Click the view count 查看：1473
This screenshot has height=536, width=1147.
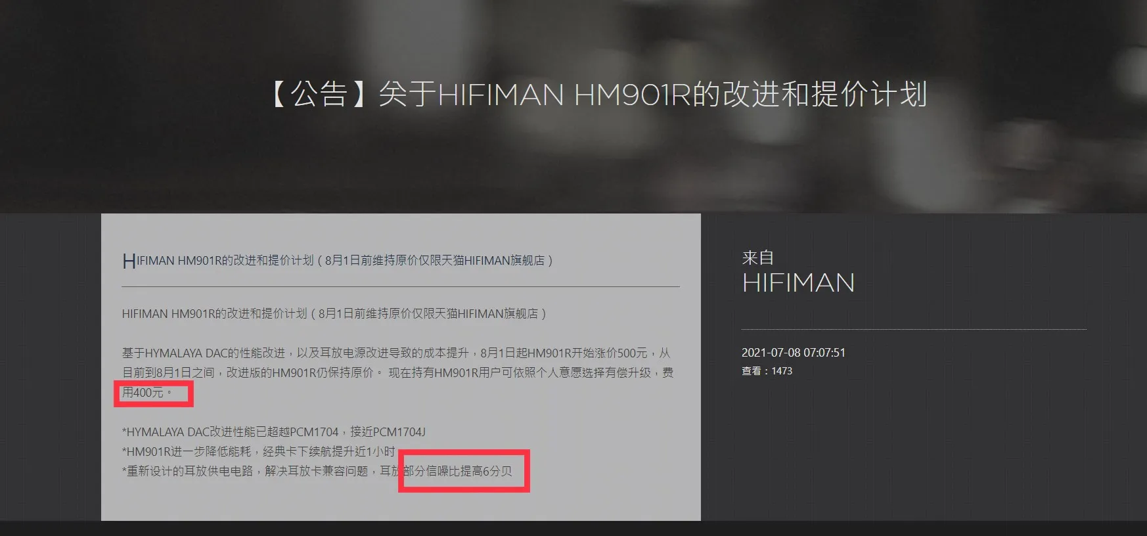(767, 371)
